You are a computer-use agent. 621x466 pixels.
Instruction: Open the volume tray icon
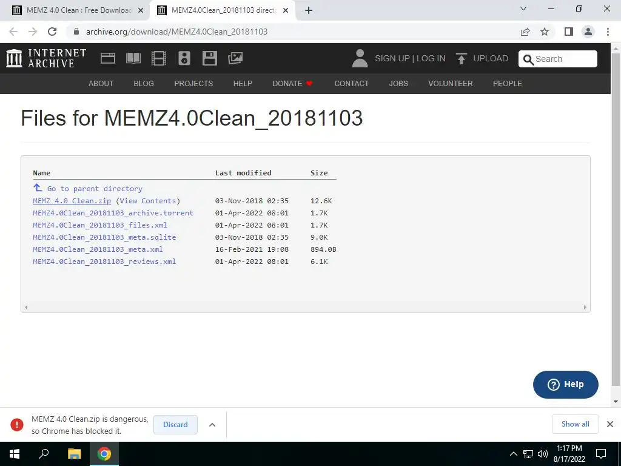point(543,454)
